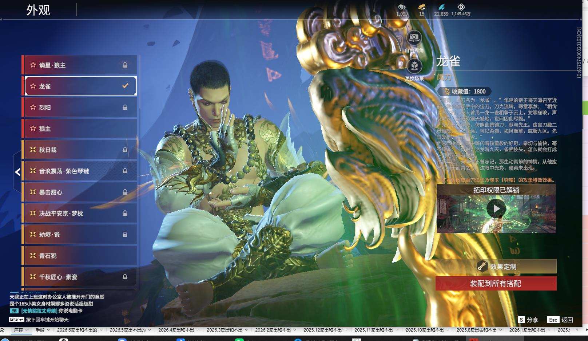This screenshot has height=341, width=588.
Task: Select the 摘星·狼主 skin row
Action: (80, 65)
